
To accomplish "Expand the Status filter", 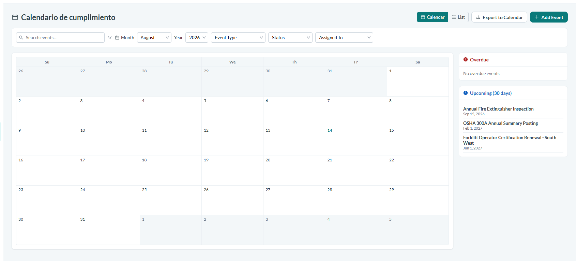I will click(x=290, y=38).
